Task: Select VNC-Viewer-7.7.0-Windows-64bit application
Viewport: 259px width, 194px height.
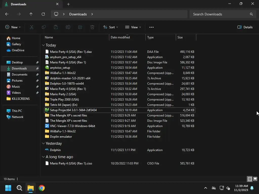Action: 120,126
